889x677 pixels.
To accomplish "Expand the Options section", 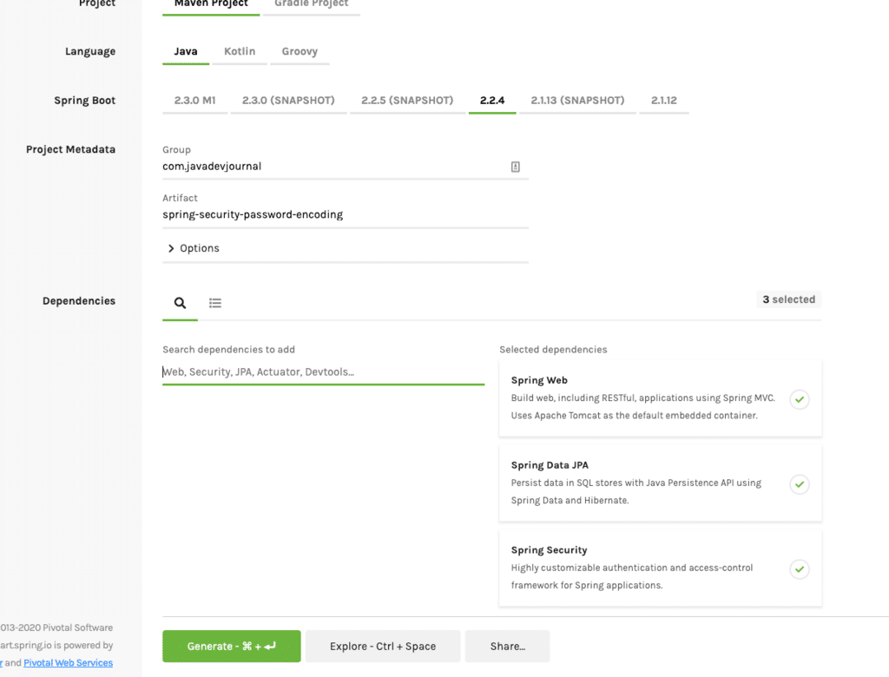I will tap(194, 248).
